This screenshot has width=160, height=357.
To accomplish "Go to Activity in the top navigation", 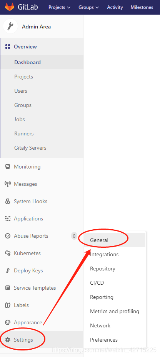I will coord(115,7).
